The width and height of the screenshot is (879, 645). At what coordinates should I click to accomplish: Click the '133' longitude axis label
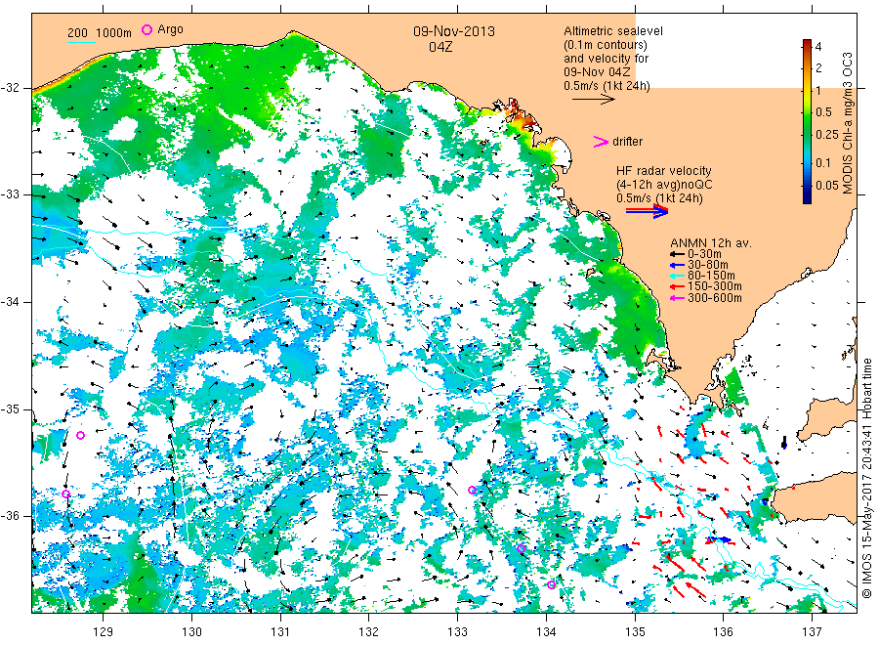[x=457, y=632]
